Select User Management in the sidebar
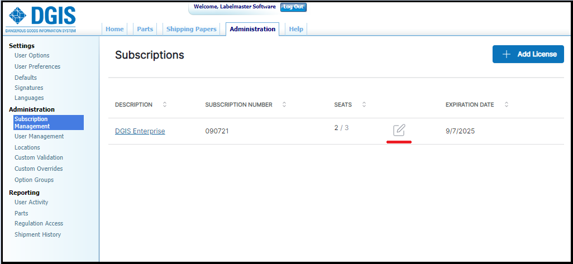 pos(39,136)
